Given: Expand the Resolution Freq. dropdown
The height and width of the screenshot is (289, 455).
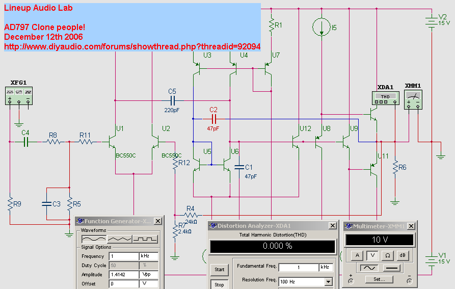Looking at the screenshot, I should (x=329, y=281).
